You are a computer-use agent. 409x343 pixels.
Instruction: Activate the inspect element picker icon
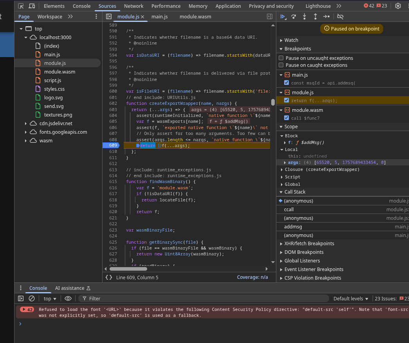click(x=21, y=6)
